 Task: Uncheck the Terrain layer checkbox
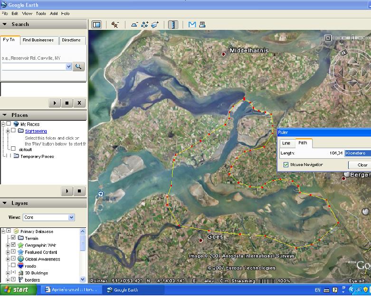[13, 237]
